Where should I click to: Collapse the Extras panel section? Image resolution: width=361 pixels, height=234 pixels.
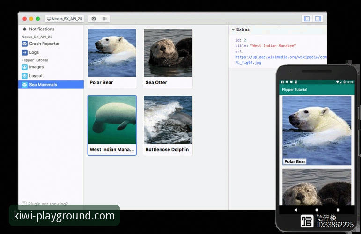233,29
